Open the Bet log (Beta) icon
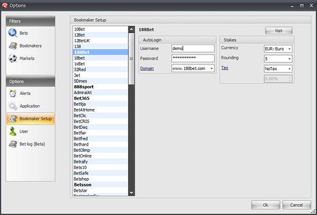Viewport: 317px width, 215px height. tap(13, 144)
